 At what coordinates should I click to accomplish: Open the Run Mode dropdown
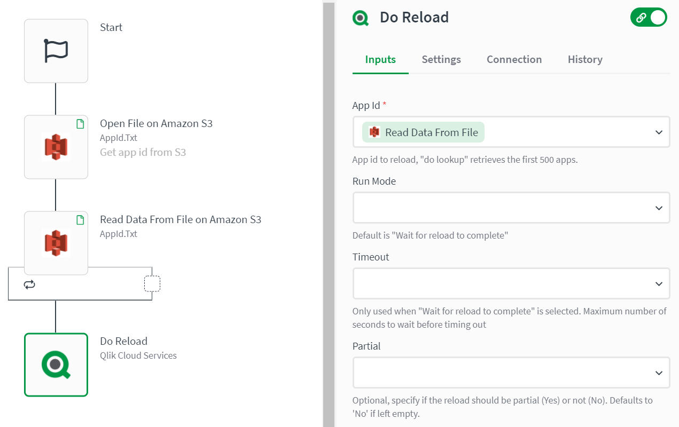[511, 208]
